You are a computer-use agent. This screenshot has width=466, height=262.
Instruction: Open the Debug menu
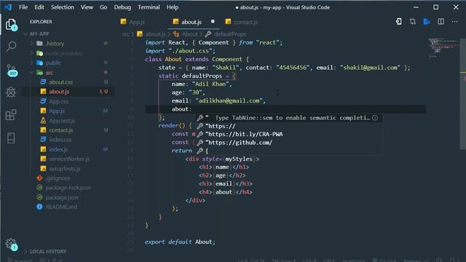[x=122, y=7]
